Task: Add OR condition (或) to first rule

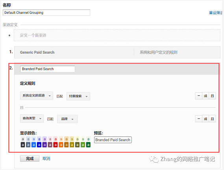Action: pyautogui.click(x=205, y=96)
